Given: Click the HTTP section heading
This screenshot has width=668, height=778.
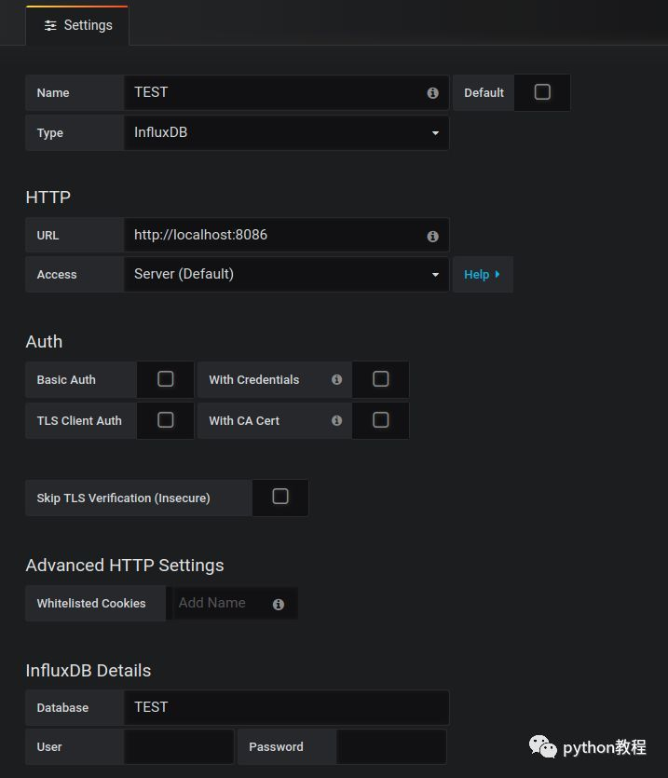Looking at the screenshot, I should point(48,198).
